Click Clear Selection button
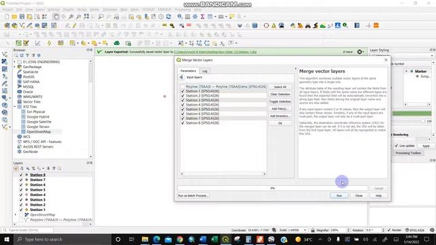 pyautogui.click(x=280, y=94)
